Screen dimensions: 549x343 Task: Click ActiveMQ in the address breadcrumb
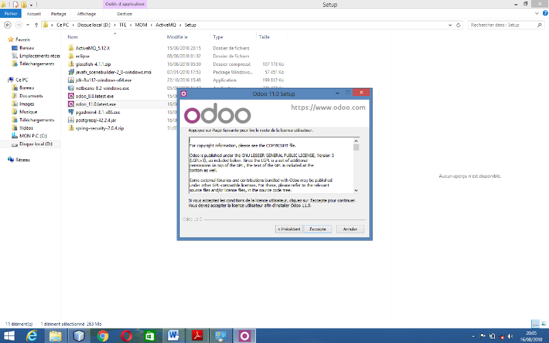(165, 25)
